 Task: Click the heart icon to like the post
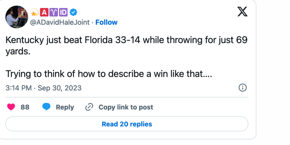[11, 107]
